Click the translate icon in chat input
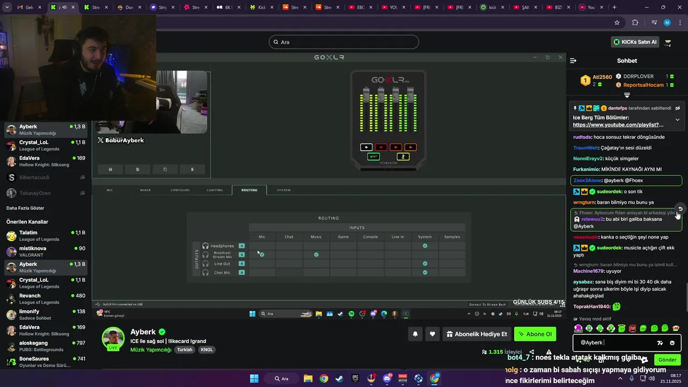This screenshot has width=688, height=387. point(660,343)
